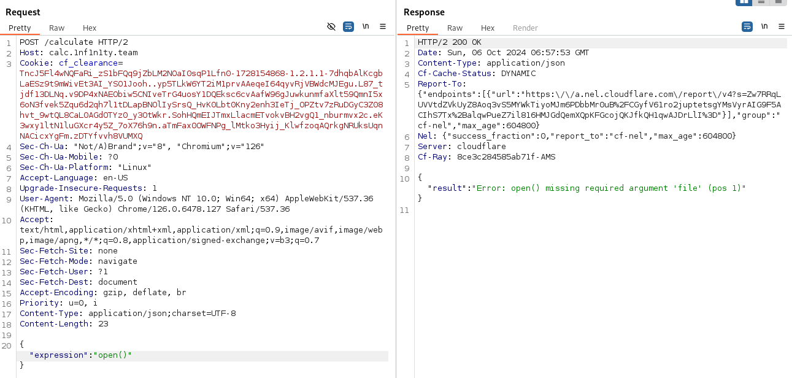This screenshot has width=792, height=378.
Task: Toggle hidden-items eye icon in Request panel
Action: point(331,26)
